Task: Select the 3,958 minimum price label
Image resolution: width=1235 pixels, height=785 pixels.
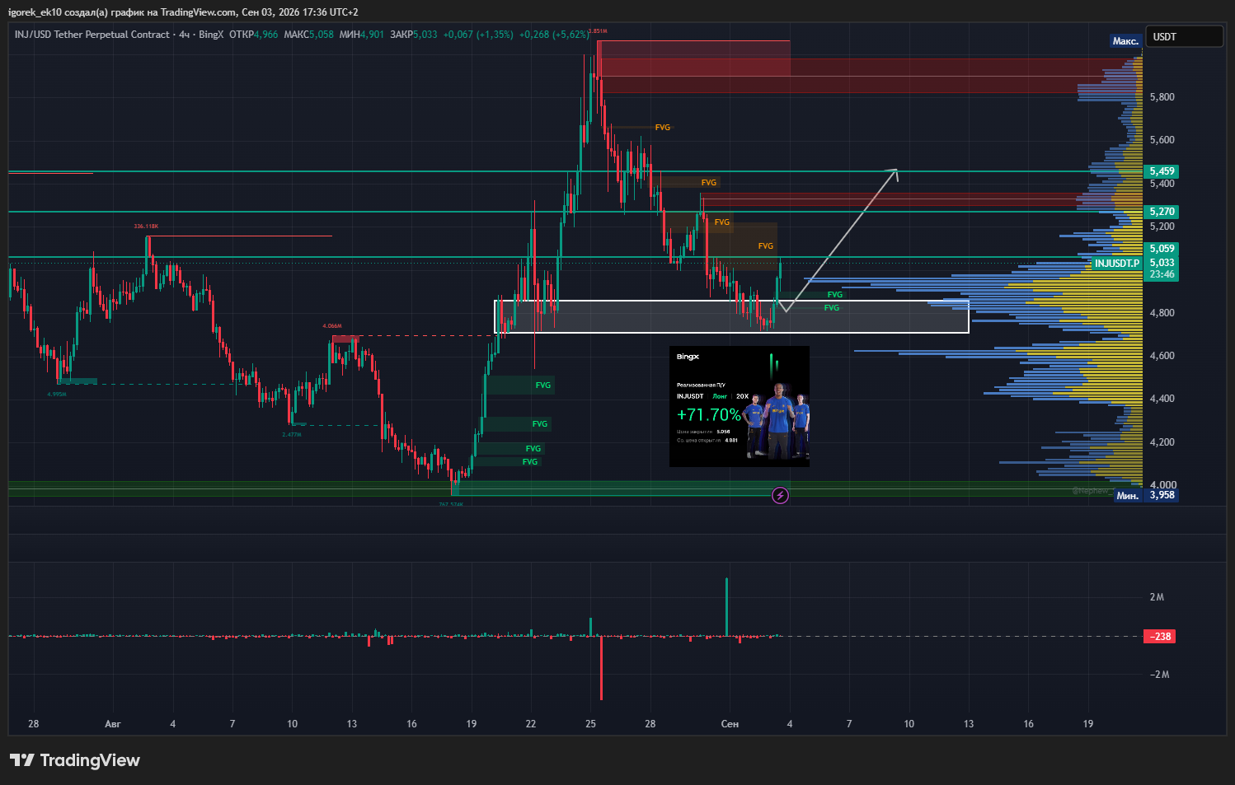Action: click(x=1162, y=495)
